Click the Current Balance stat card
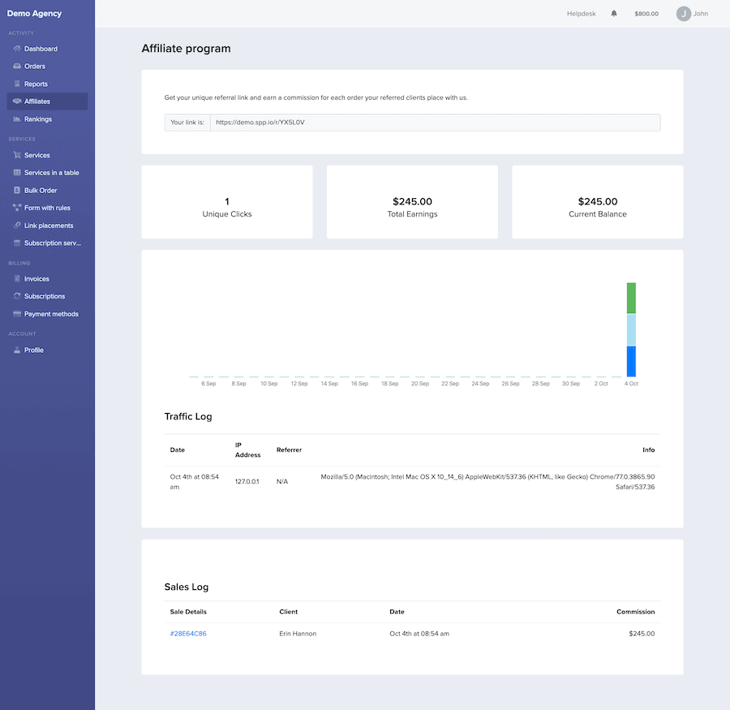 598,202
